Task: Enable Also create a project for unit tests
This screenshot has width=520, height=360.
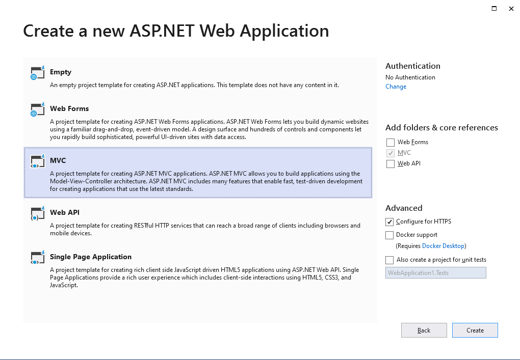Action: coord(389,260)
